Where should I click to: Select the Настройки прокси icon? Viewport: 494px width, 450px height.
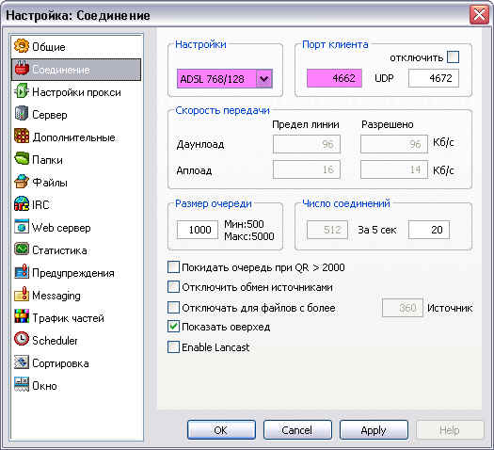(22, 91)
